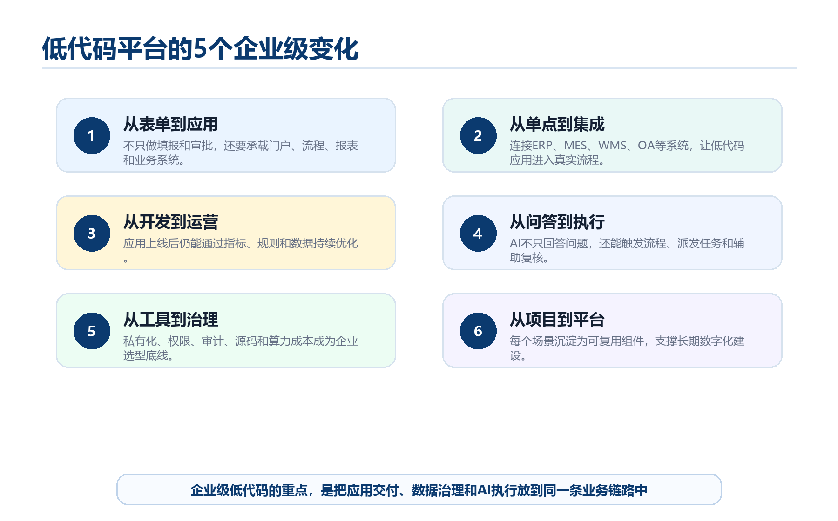Select the number 3 circle badge
Screen dimensions: 838x521
pos(92,233)
